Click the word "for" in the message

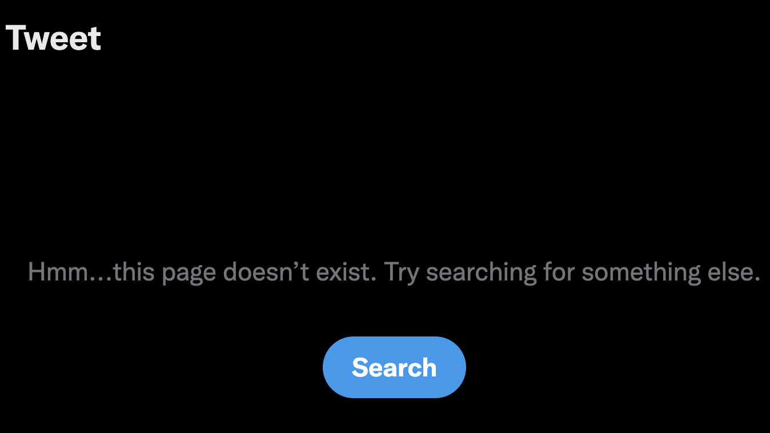(559, 272)
